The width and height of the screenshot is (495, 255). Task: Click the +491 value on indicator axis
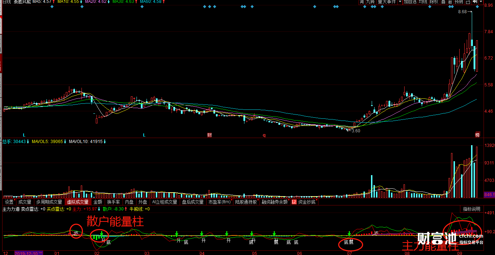[x=489, y=213]
